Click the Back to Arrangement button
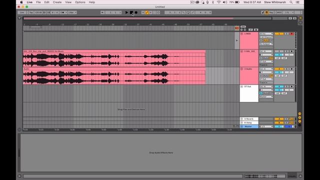 (236, 28)
